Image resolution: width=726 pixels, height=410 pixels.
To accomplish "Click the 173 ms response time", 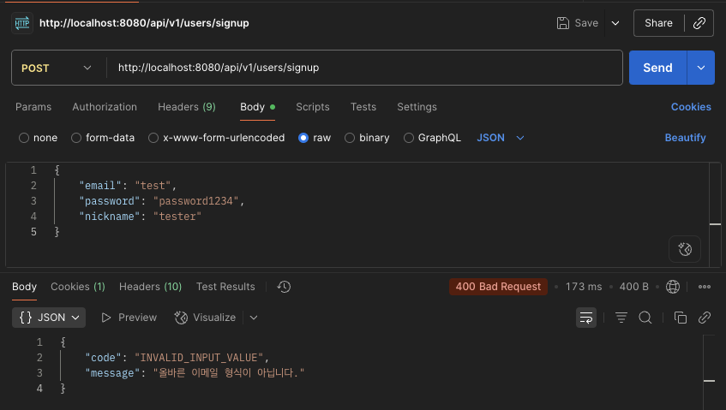I will click(x=584, y=287).
